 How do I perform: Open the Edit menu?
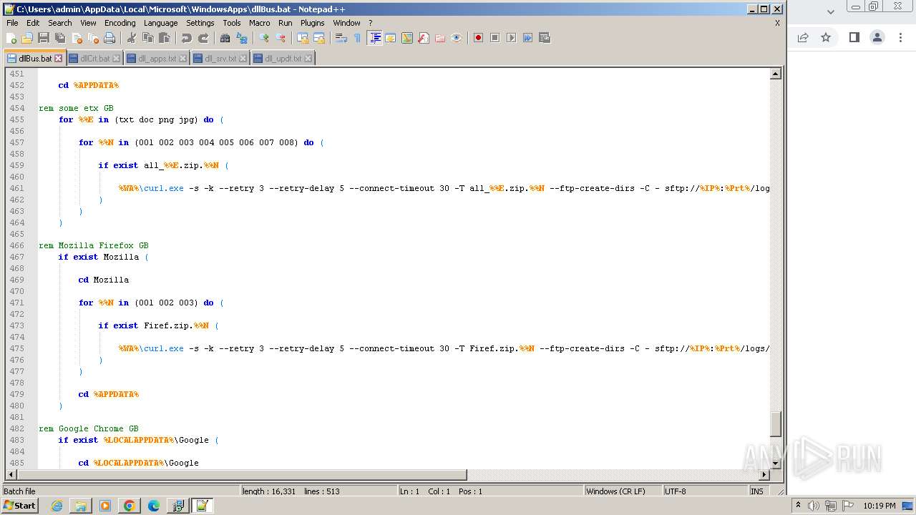[x=33, y=23]
